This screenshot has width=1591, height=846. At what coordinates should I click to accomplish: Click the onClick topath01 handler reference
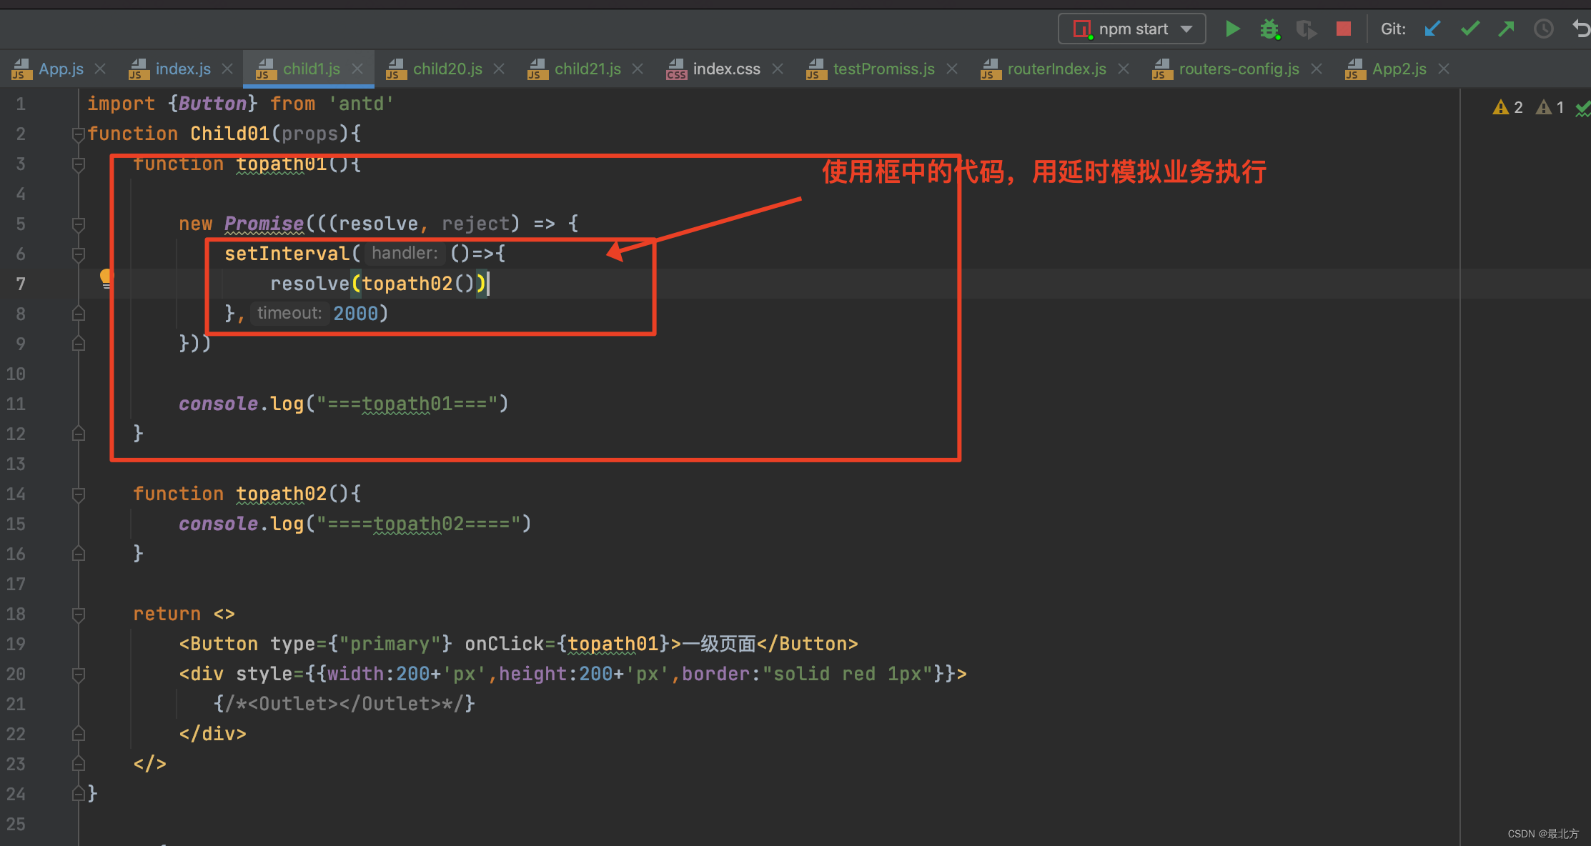(x=613, y=645)
